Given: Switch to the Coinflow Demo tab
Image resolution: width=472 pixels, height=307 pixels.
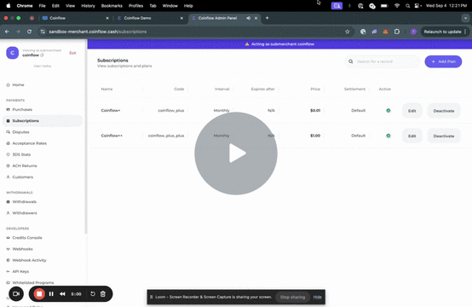Looking at the screenshot, I should [150, 18].
